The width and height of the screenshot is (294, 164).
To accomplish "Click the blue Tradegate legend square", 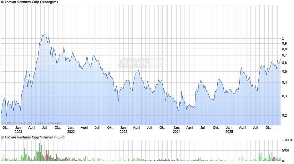I will pos(2,2).
